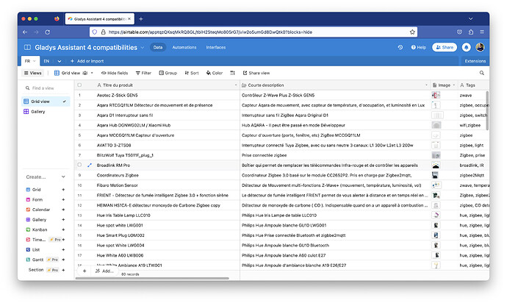Click the Share button
The width and height of the screenshot is (507, 303).
445,47
